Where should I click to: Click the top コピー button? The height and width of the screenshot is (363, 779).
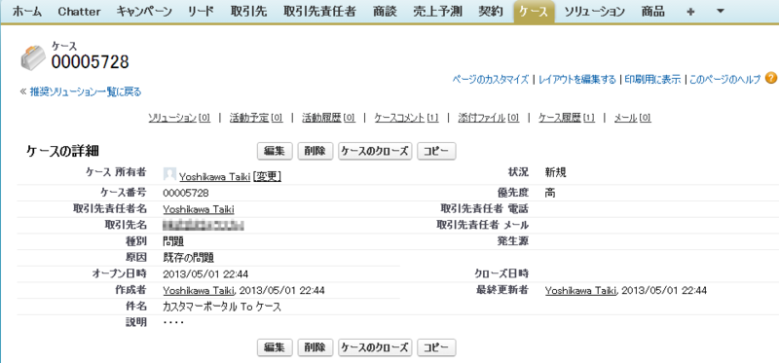click(435, 151)
